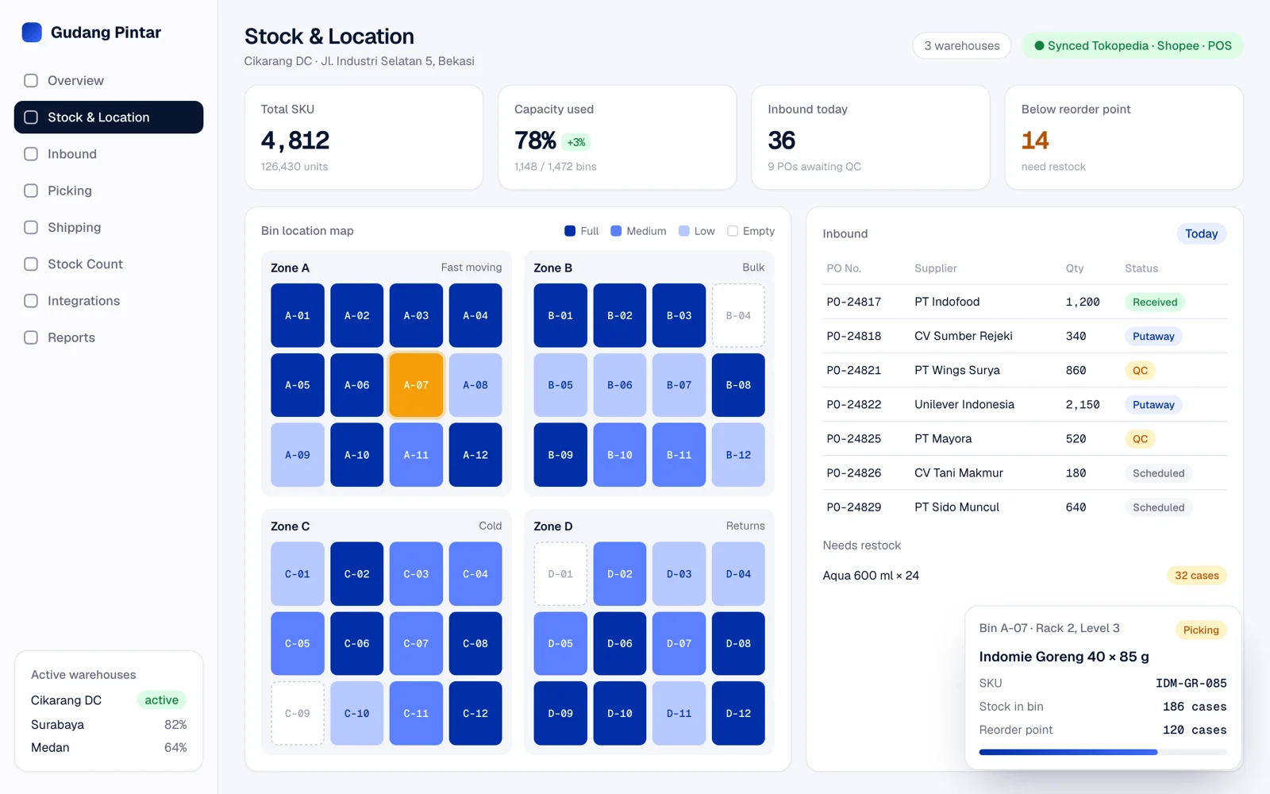Click the Overview sidebar icon
Screen dimensions: 1270x794
coord(31,80)
